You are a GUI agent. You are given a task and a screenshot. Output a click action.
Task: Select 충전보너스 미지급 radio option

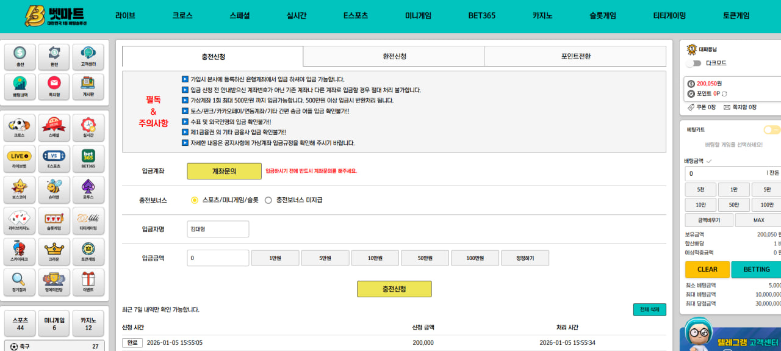coord(268,200)
